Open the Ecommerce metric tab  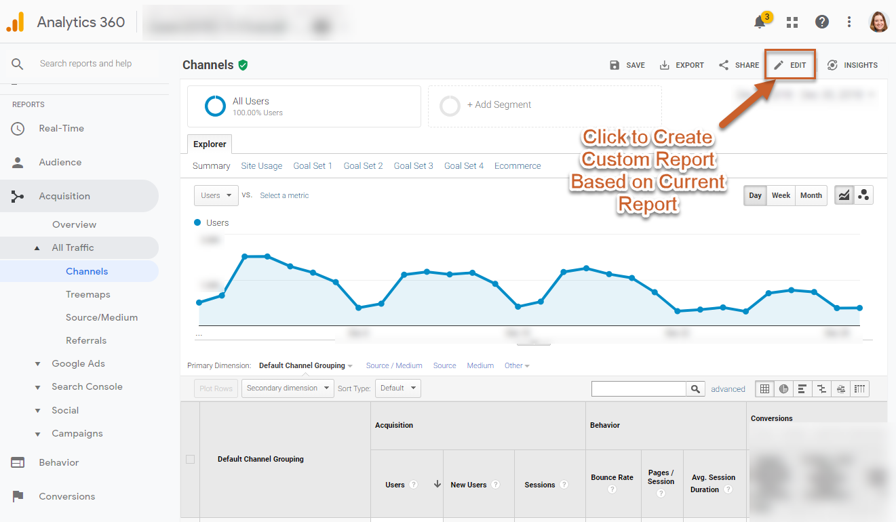click(518, 165)
